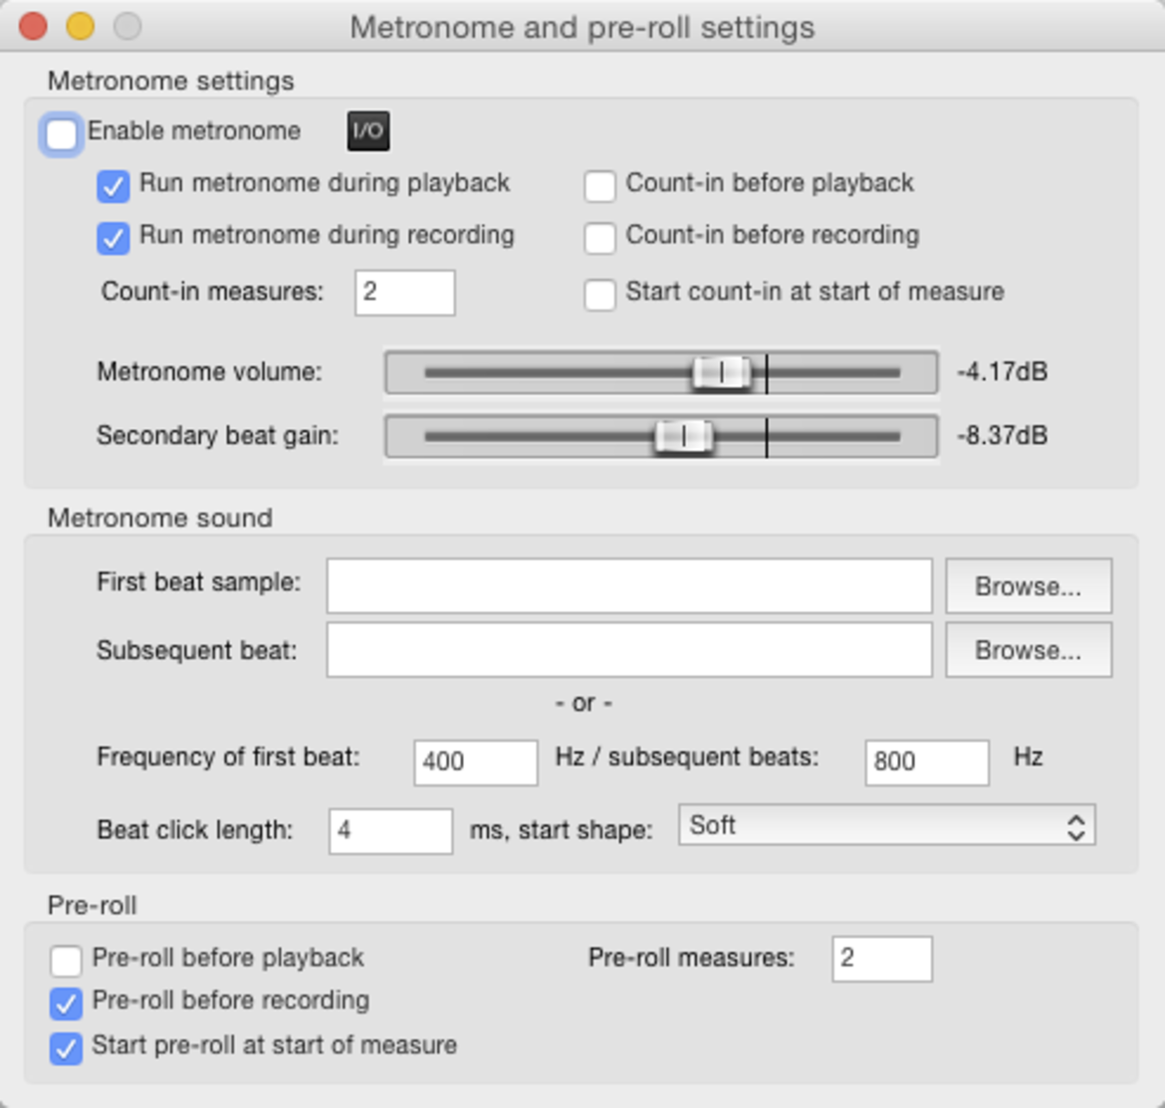Click the Beat click length field

coord(390,831)
